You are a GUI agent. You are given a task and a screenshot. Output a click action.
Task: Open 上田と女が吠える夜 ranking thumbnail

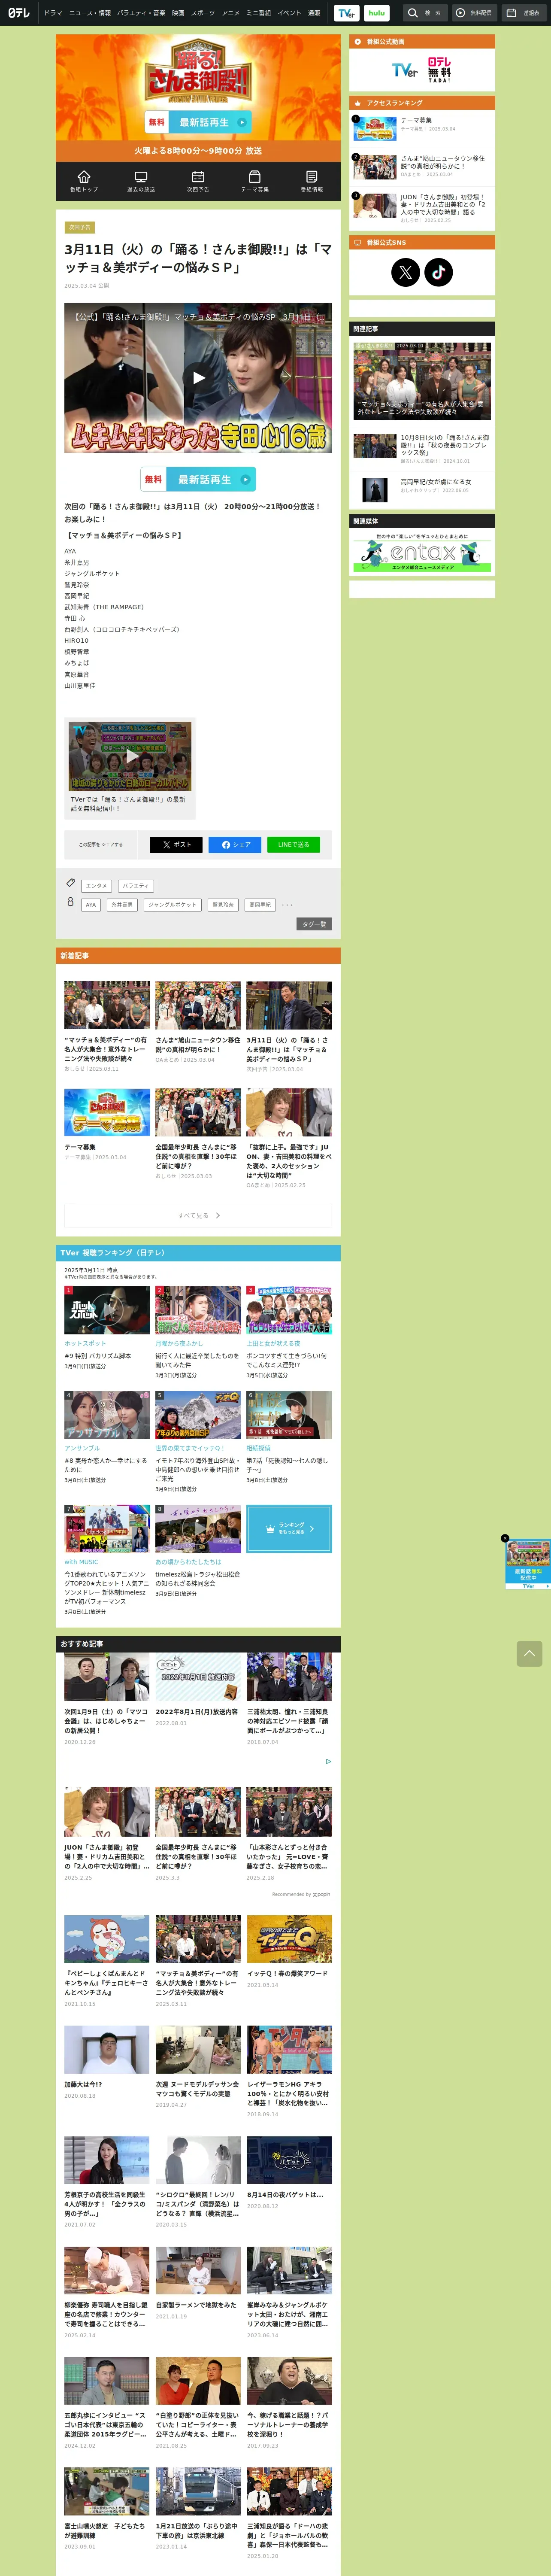[289, 1309]
